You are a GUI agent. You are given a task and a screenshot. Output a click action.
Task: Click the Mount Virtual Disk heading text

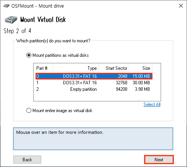(43, 20)
